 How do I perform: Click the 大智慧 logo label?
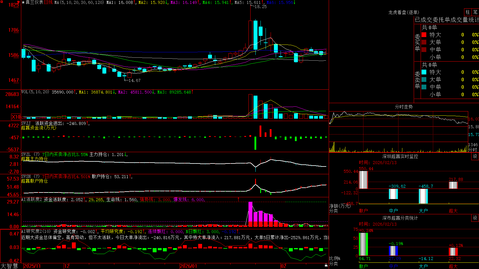click(9, 266)
